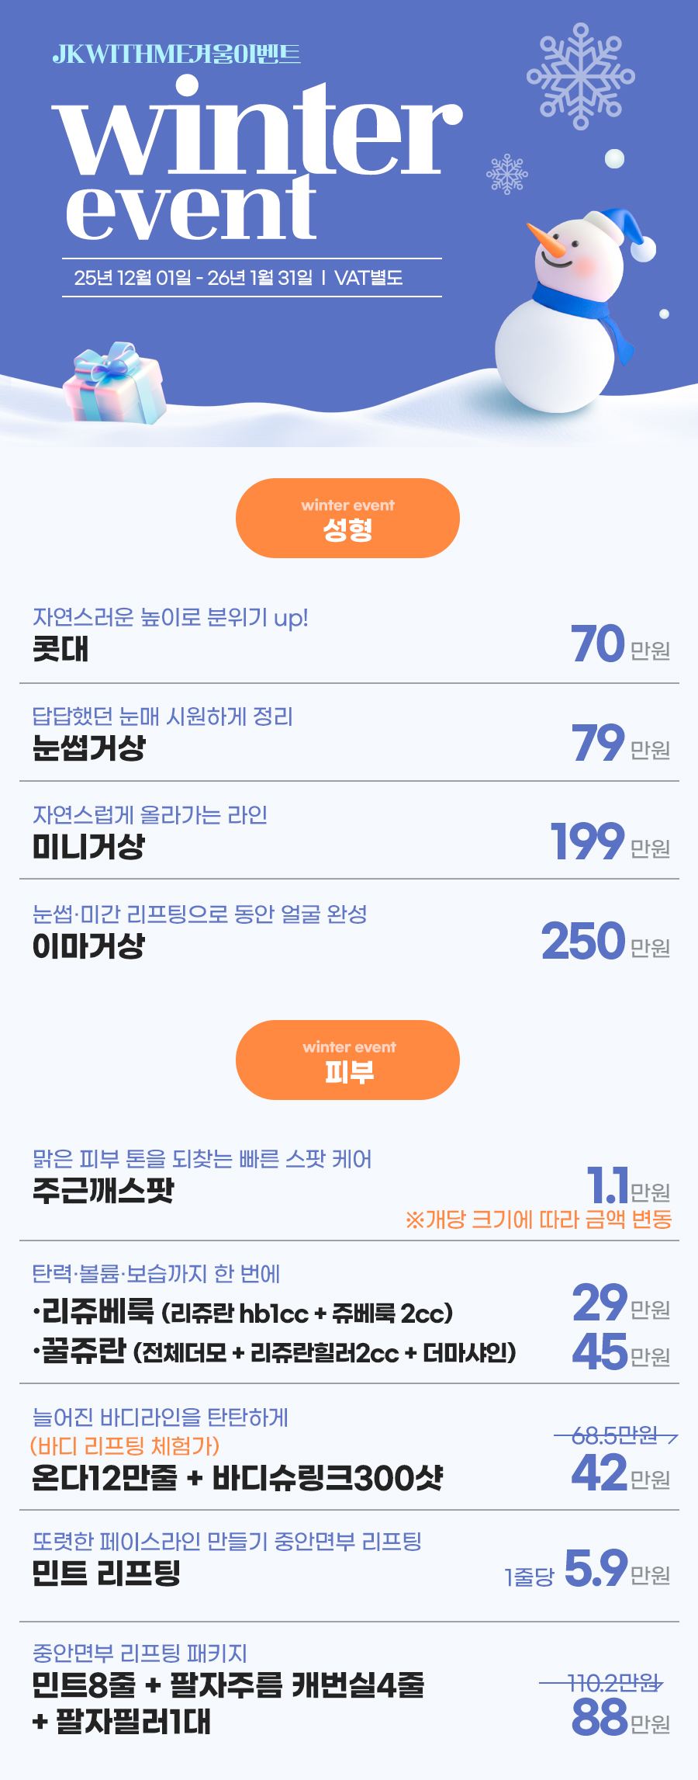The height and width of the screenshot is (1780, 698).
Task: Open the 미니거상 199만원 item
Action: point(349,833)
